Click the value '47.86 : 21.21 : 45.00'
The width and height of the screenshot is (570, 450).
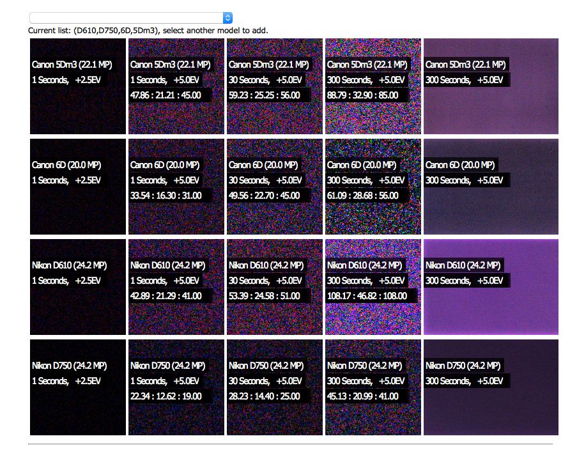(x=166, y=95)
